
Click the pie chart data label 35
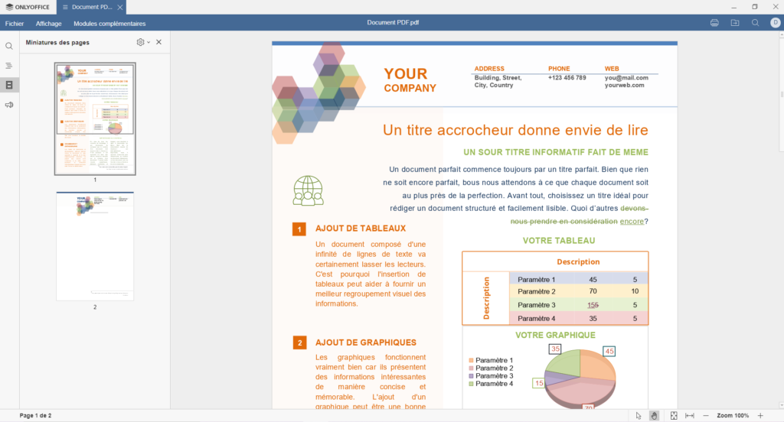coord(555,349)
